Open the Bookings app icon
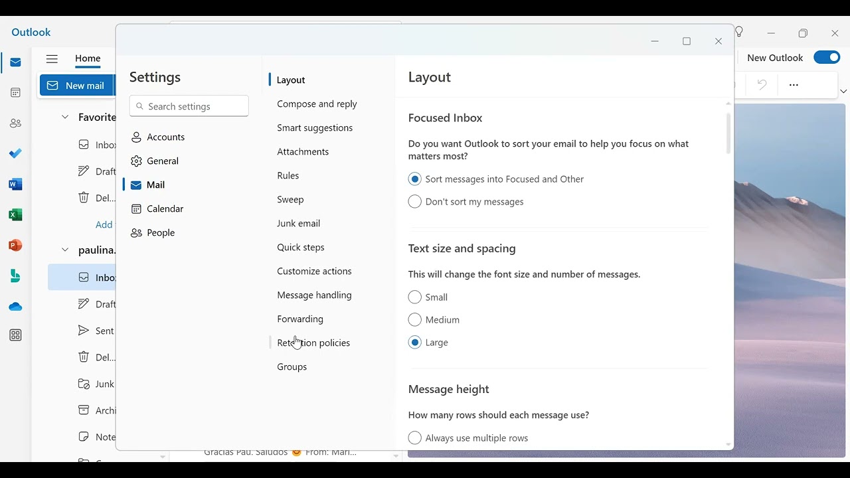 15,276
